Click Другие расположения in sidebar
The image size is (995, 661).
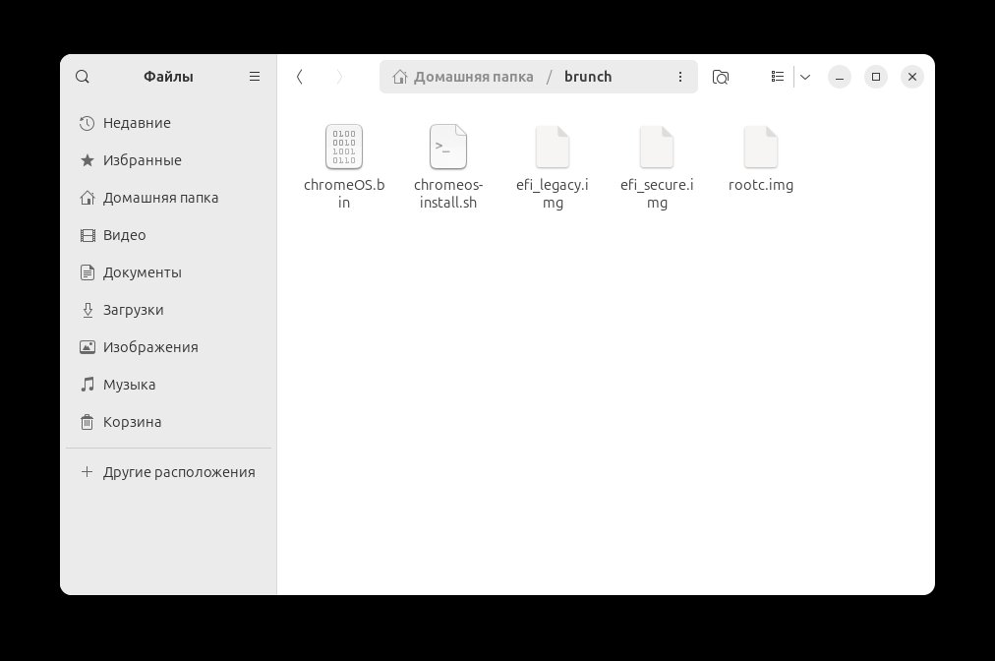[x=178, y=472]
